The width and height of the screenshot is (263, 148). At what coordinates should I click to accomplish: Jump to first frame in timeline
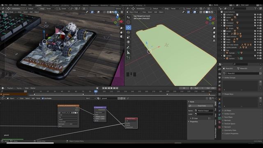(x=103, y=88)
